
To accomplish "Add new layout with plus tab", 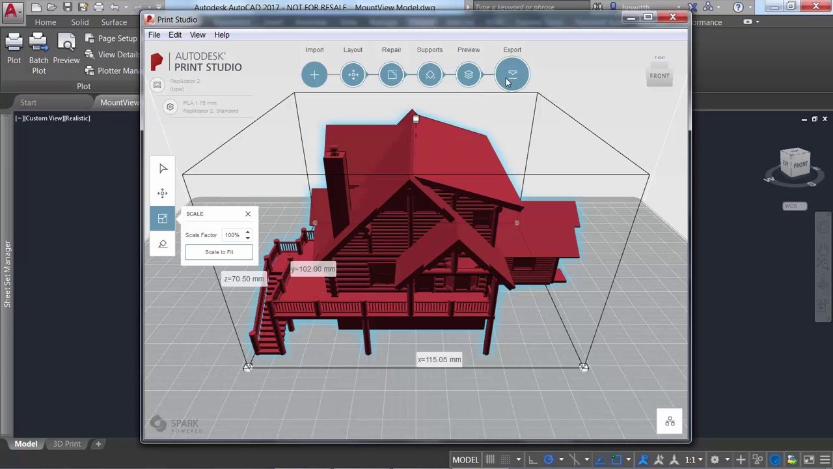I will pyautogui.click(x=98, y=444).
